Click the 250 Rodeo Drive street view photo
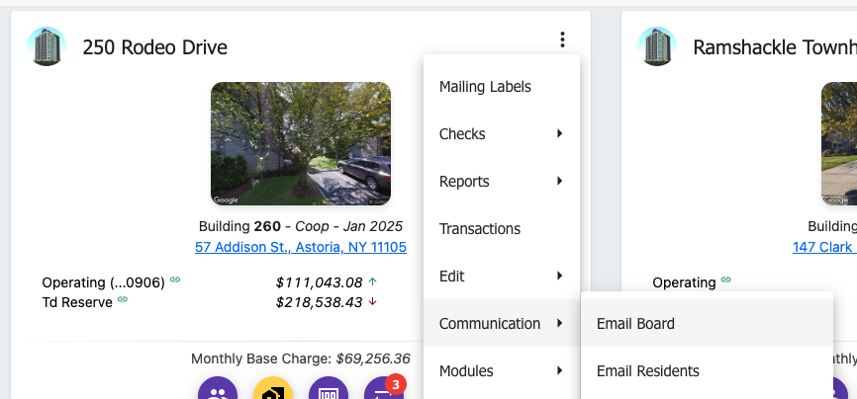This screenshot has width=857, height=399. pos(301,143)
